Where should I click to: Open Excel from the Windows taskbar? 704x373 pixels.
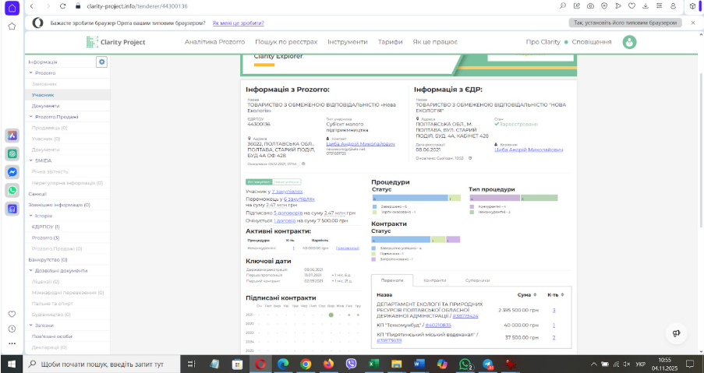pos(373,364)
